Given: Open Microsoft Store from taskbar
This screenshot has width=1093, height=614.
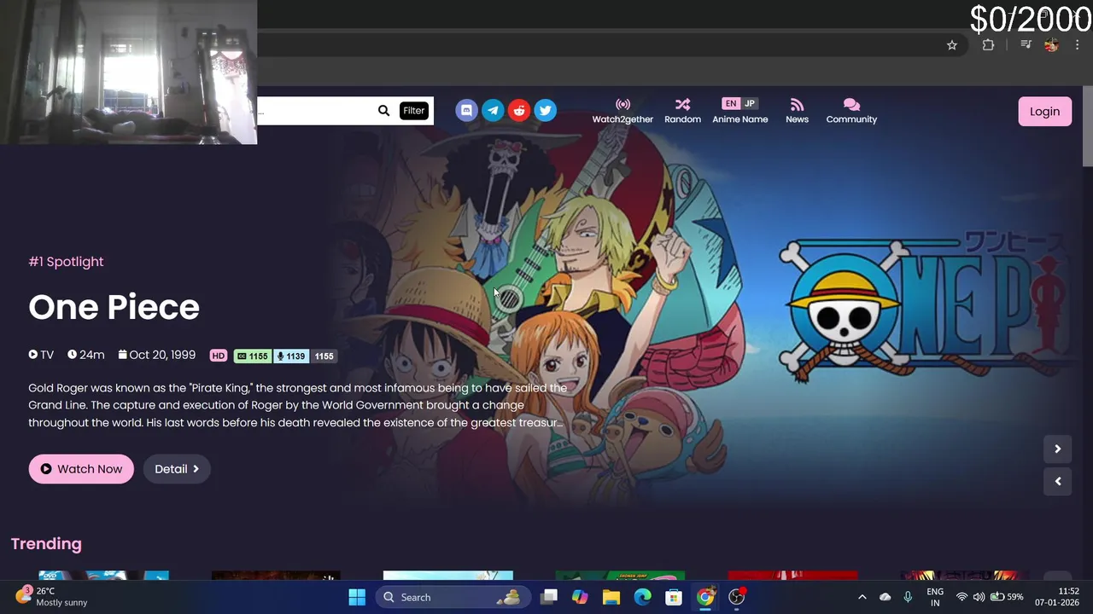Looking at the screenshot, I should [674, 597].
